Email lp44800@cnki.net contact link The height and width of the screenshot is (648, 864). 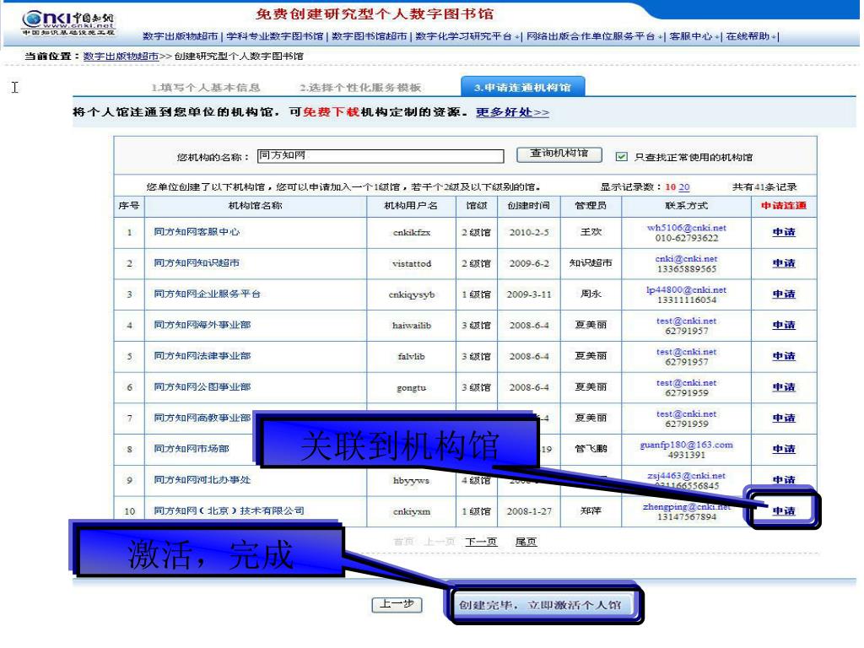tap(687, 289)
